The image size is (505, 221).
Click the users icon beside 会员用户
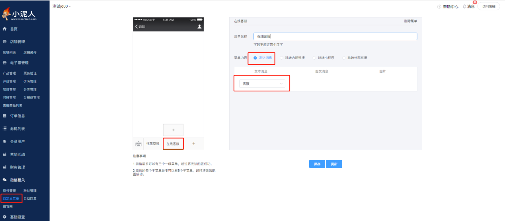5,142
